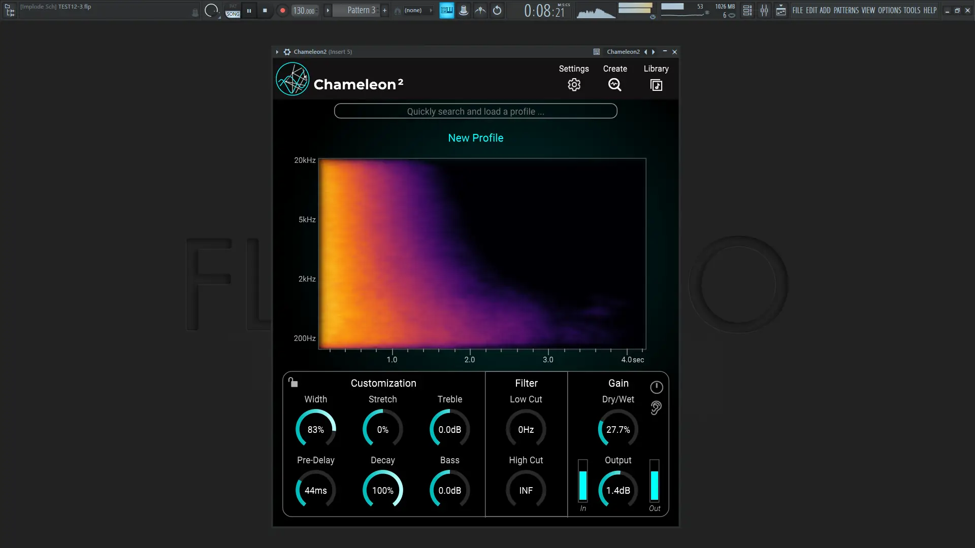Click the ear listen icon
Screen dimensions: 975x548
click(x=656, y=408)
